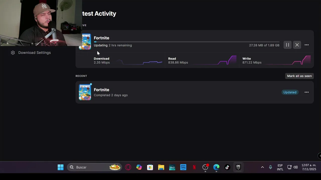This screenshot has width=321, height=180.
Task: Click the Updated status badge
Action: 290,92
